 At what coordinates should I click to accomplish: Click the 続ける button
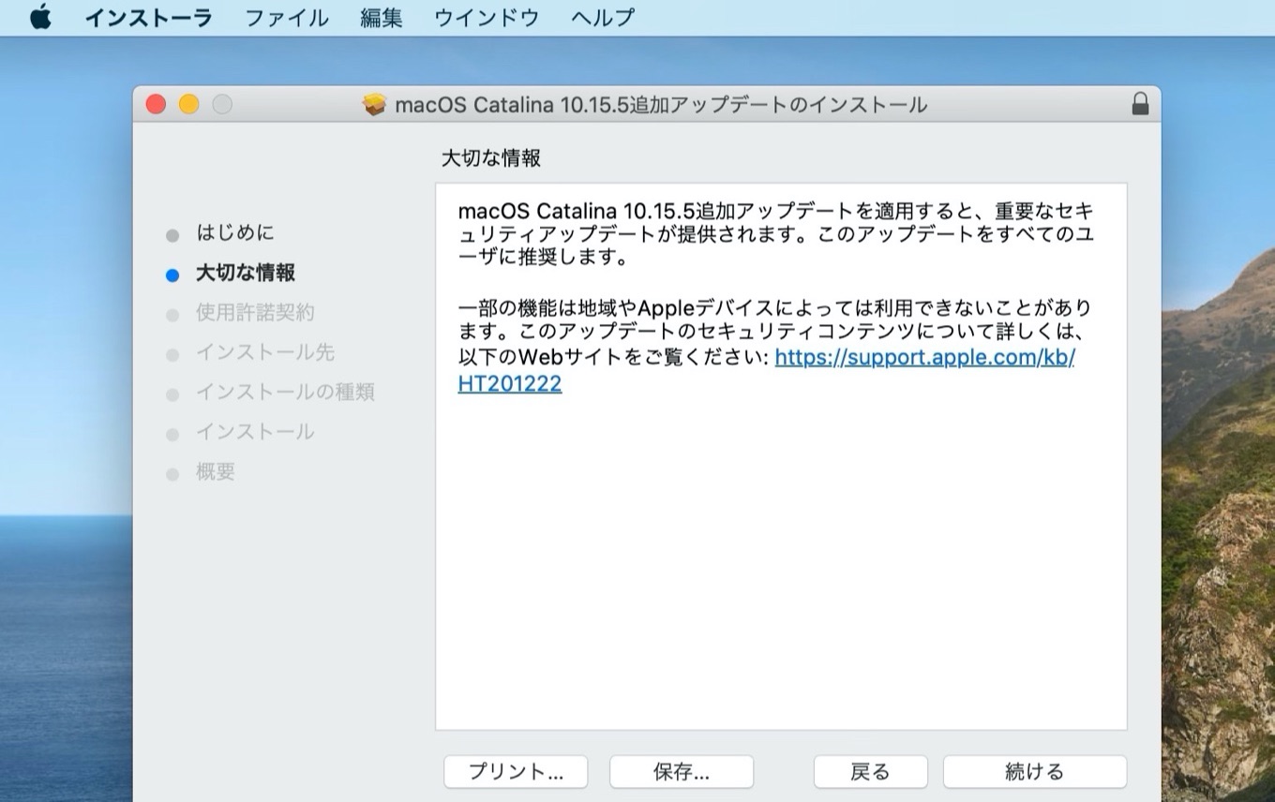click(x=1035, y=772)
